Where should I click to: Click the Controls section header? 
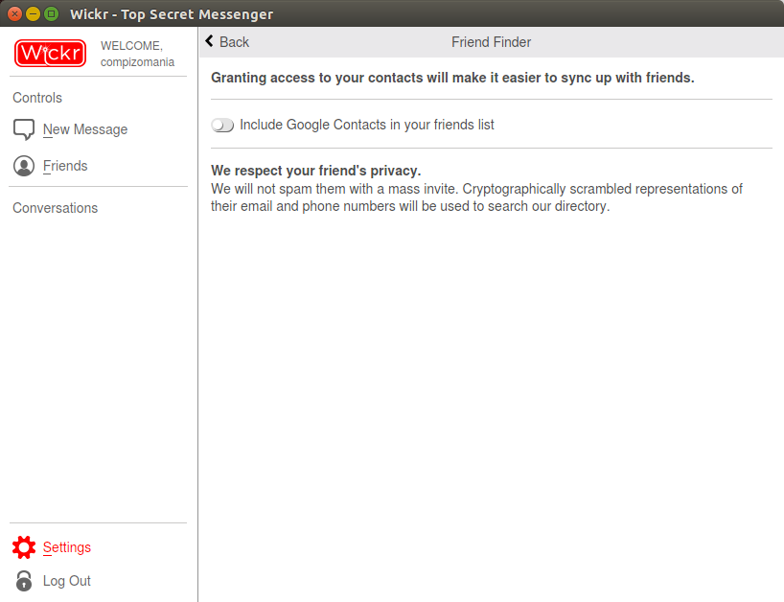pos(37,98)
